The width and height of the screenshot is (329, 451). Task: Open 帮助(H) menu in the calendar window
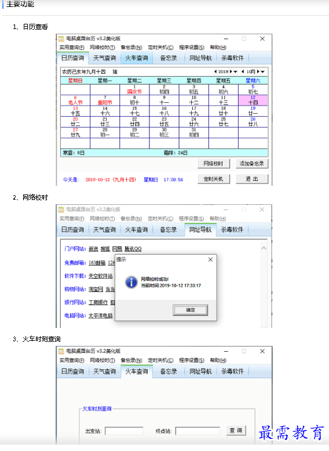click(218, 48)
